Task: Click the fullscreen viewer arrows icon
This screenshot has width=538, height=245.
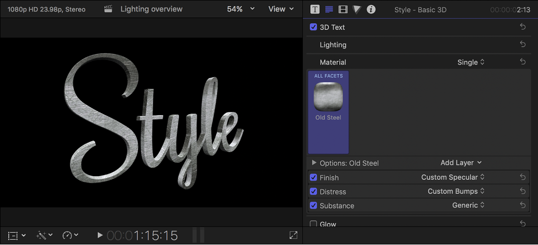Action: click(x=294, y=235)
